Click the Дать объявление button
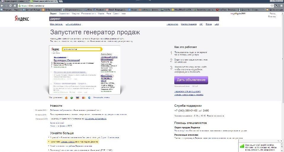Screen dimensions: 284x152 [191, 80]
